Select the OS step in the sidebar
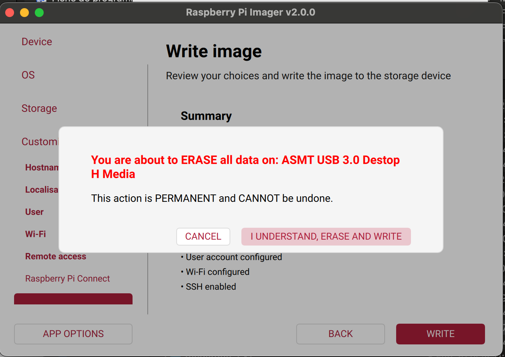 [28, 75]
